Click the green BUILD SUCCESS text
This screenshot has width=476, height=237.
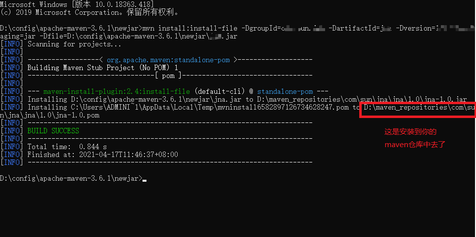pyautogui.click(x=53, y=131)
